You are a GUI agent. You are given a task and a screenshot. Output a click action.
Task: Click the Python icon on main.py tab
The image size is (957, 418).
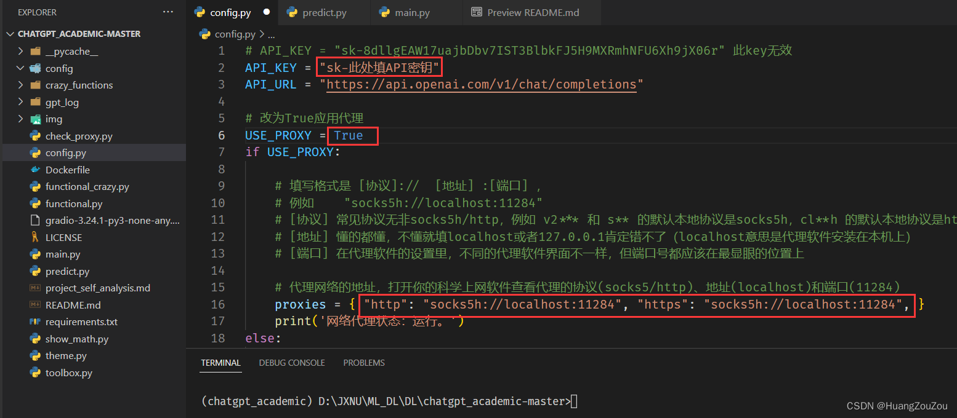[x=384, y=12]
